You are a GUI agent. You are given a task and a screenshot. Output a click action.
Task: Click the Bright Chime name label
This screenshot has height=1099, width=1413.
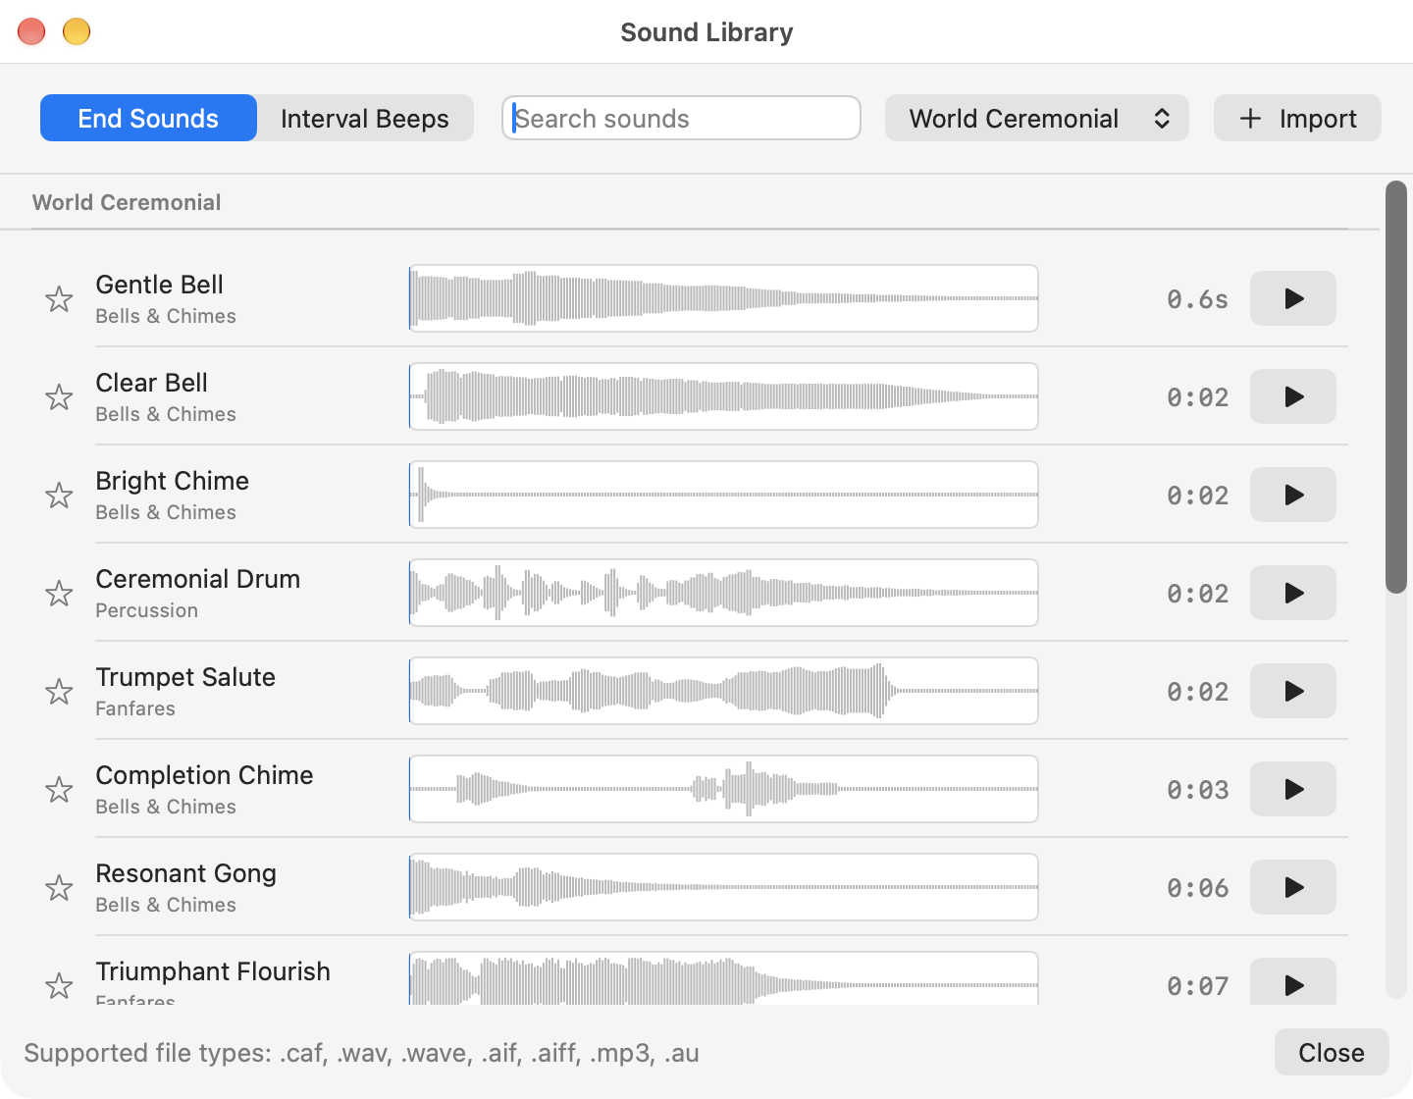[x=172, y=481]
